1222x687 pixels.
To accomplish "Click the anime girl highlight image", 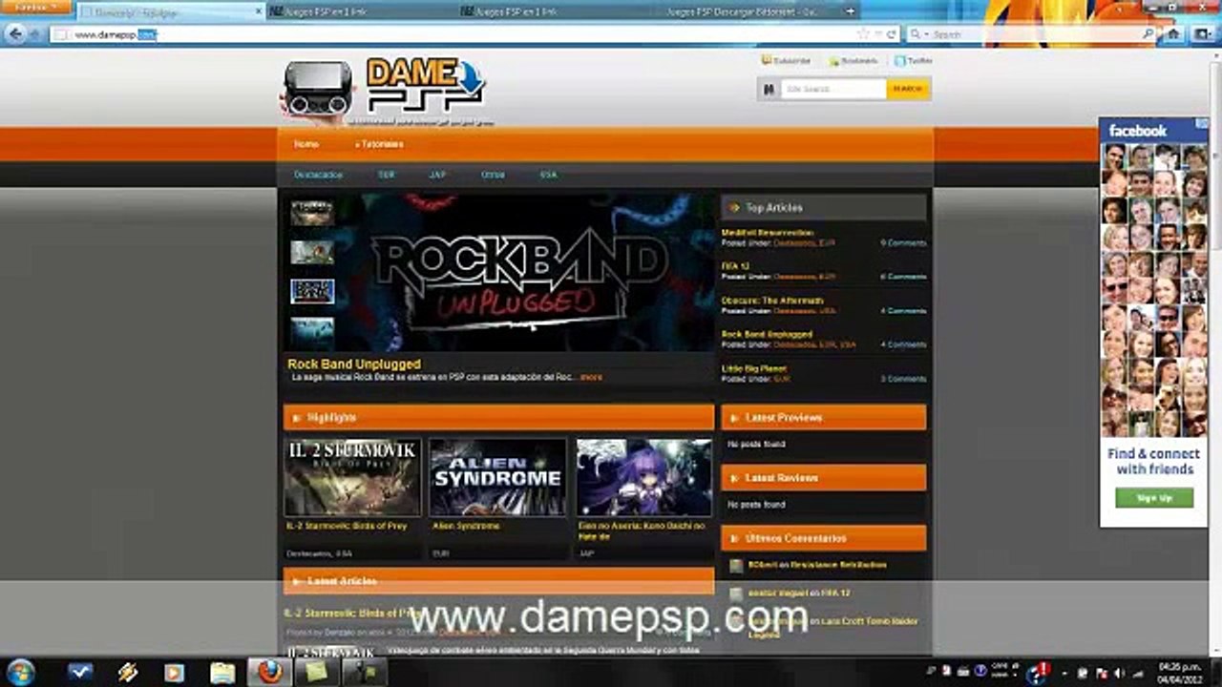I will (643, 477).
